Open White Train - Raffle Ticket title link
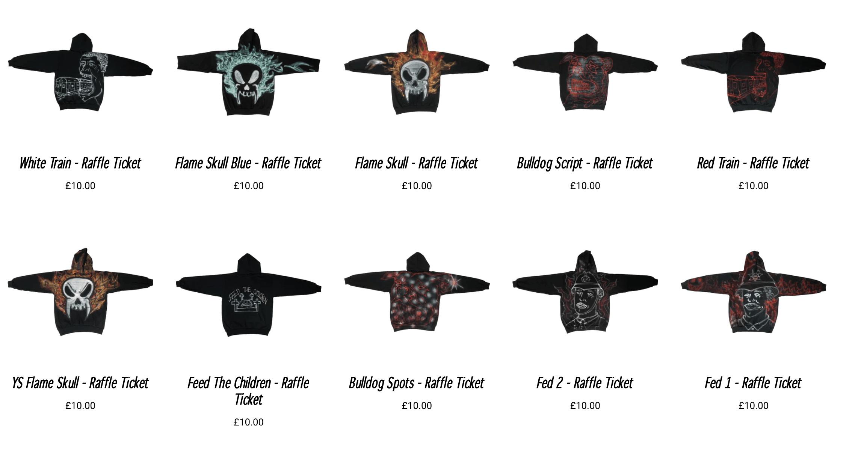The height and width of the screenshot is (460, 858). click(x=80, y=163)
